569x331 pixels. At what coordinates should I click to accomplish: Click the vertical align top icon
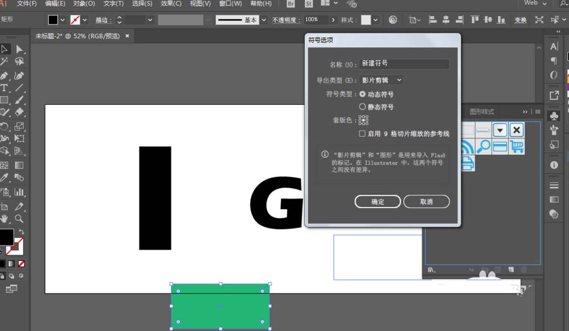[475, 19]
